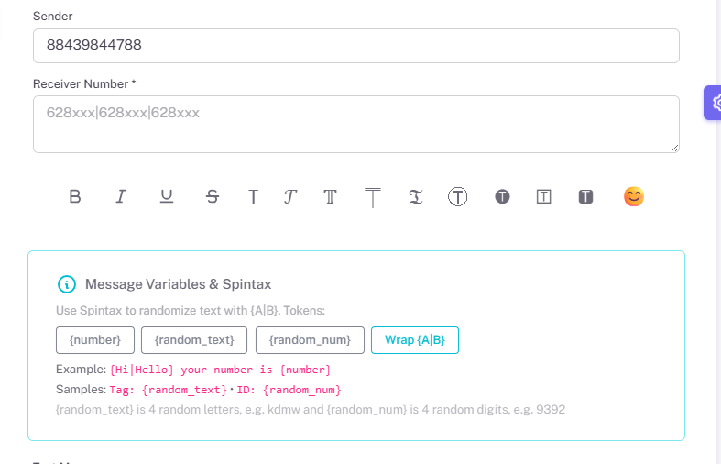Select the plain monospace T style
Image resolution: width=721 pixels, height=464 pixels.
(x=253, y=196)
